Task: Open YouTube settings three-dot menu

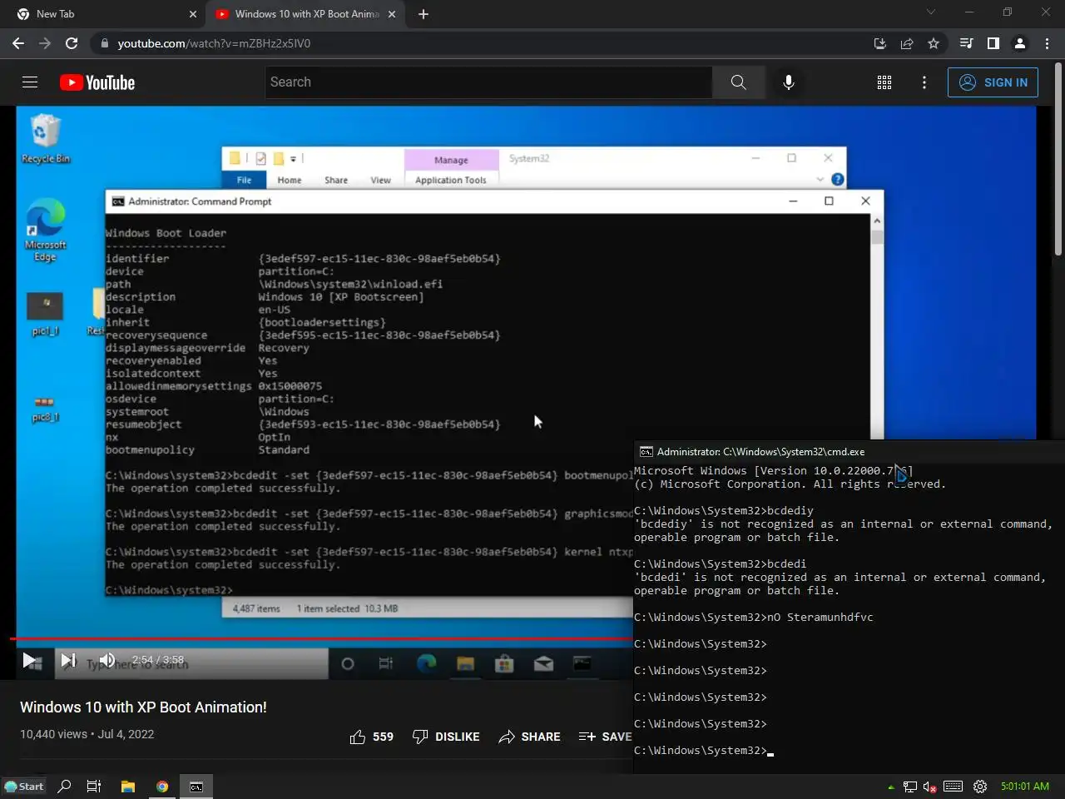Action: point(924,82)
